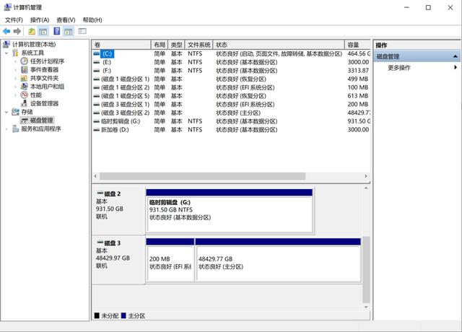462x332 pixels.
Task: Open the 查看(V) menu
Action: pyautogui.click(x=66, y=19)
